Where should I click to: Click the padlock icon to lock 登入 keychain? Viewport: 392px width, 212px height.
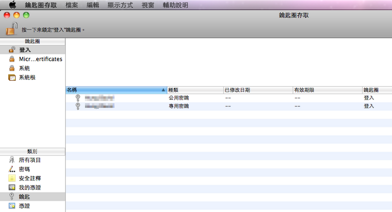11,28
